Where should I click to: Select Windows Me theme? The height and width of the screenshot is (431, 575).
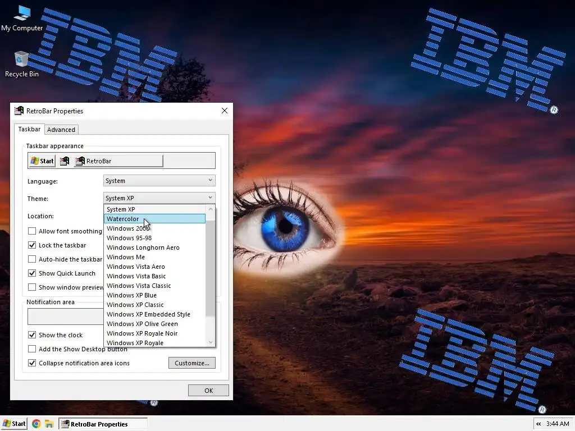coord(155,257)
